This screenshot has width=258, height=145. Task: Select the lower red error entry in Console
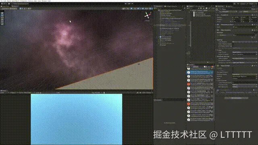tap(200, 104)
